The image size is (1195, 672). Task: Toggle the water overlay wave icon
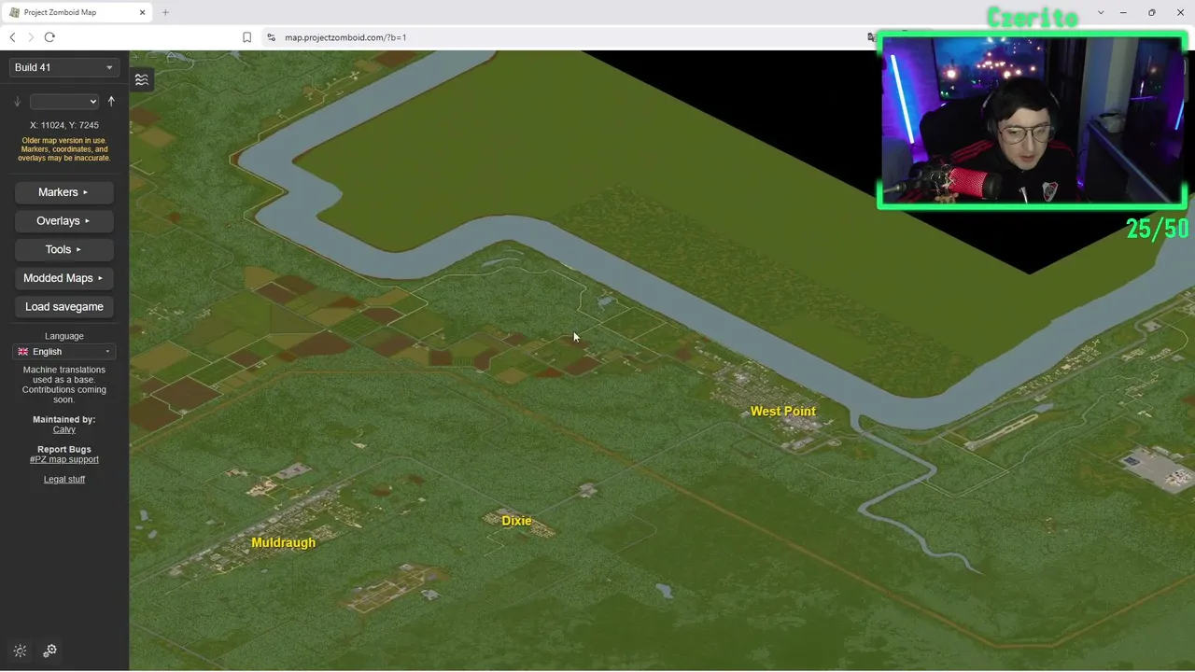(x=142, y=80)
